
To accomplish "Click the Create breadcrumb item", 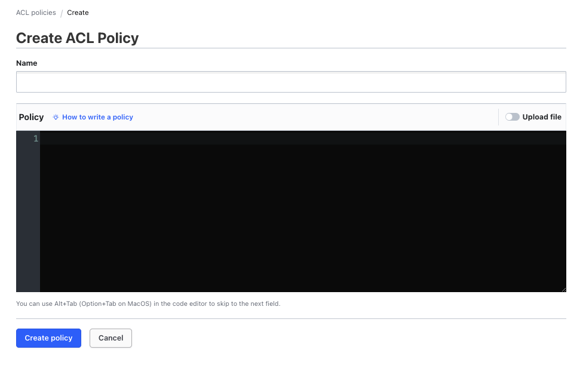I will pyautogui.click(x=78, y=13).
